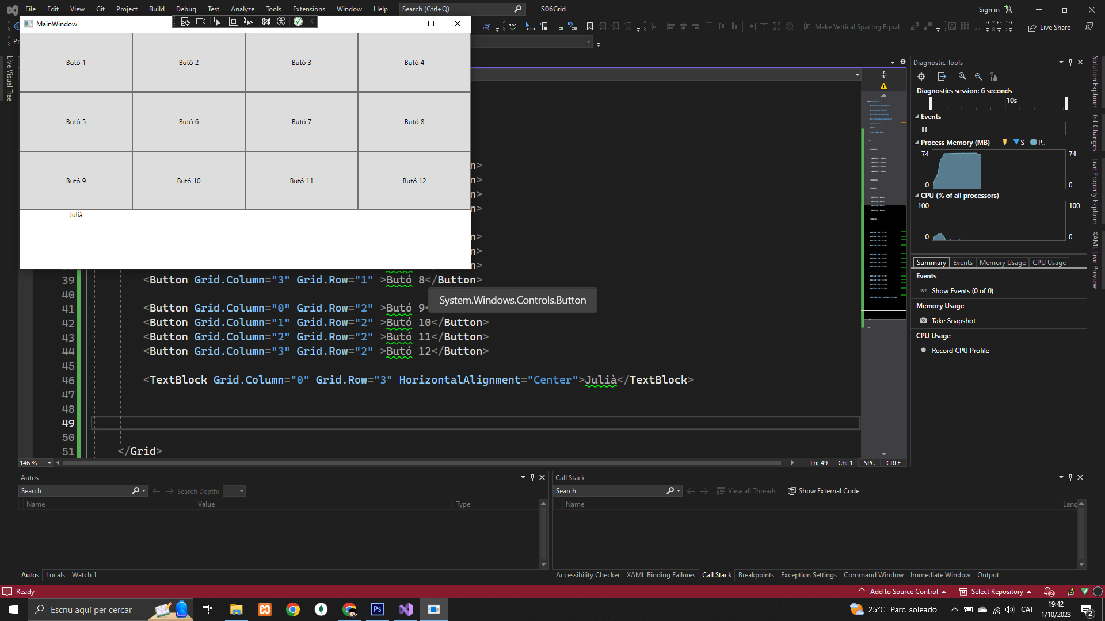Viewport: 1105px width, 621px height.
Task: Click the Select Element cursor icon
Action: click(218, 21)
